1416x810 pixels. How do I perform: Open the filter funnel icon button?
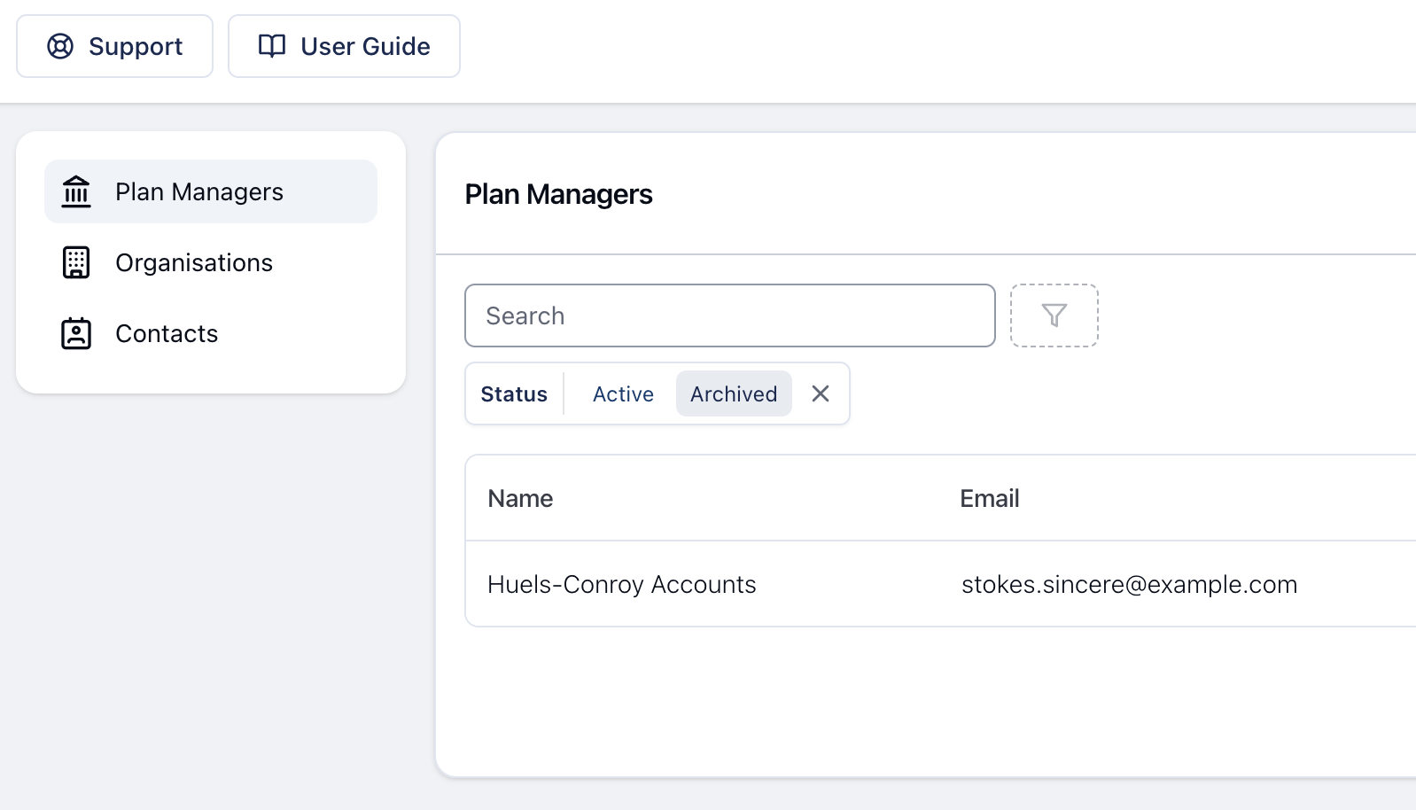(1054, 315)
